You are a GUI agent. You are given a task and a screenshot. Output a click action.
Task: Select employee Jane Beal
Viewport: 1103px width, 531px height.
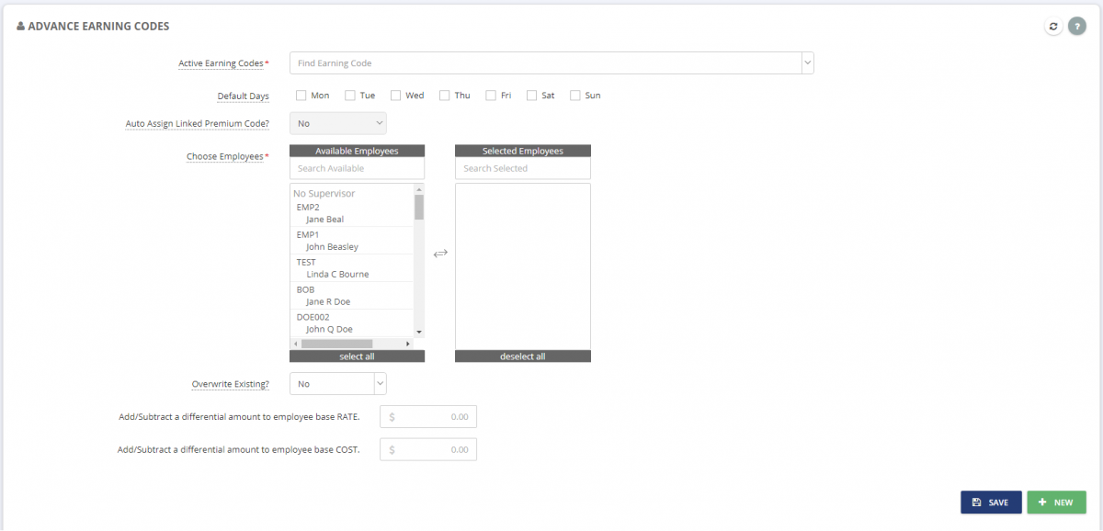coord(325,220)
